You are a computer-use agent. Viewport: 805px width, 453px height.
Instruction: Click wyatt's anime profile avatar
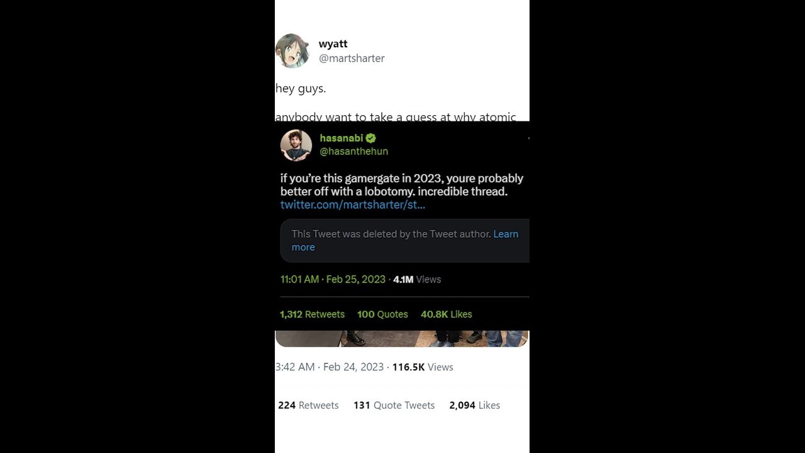click(292, 51)
